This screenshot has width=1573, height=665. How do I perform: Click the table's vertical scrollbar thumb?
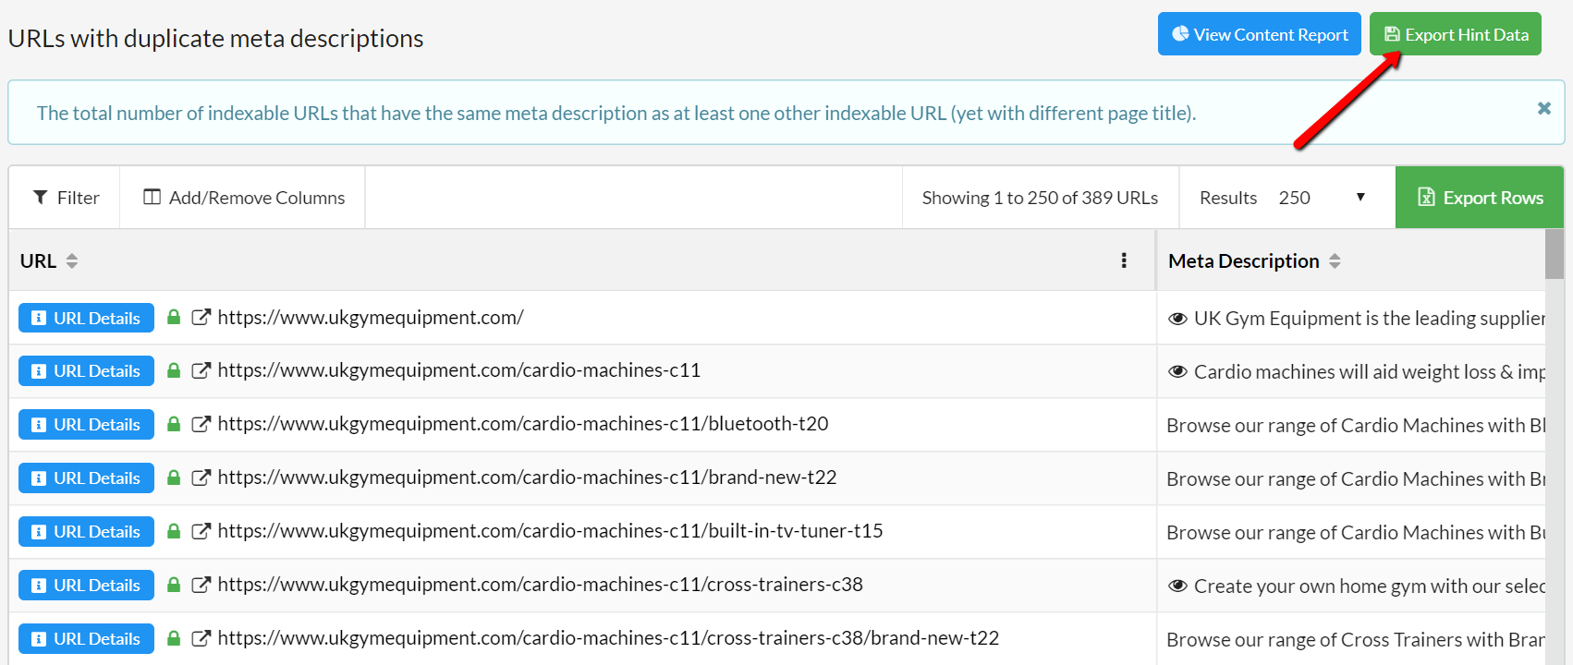click(x=1554, y=254)
